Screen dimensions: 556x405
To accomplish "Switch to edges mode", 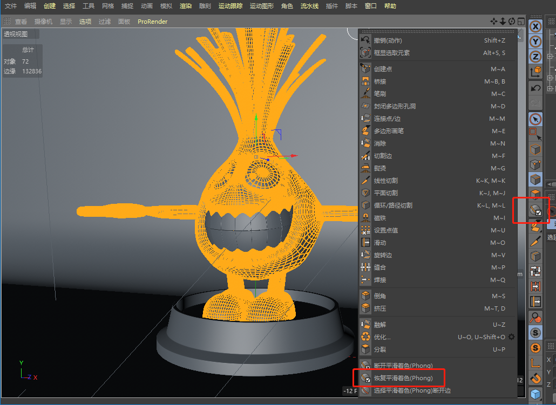I will (535, 179).
